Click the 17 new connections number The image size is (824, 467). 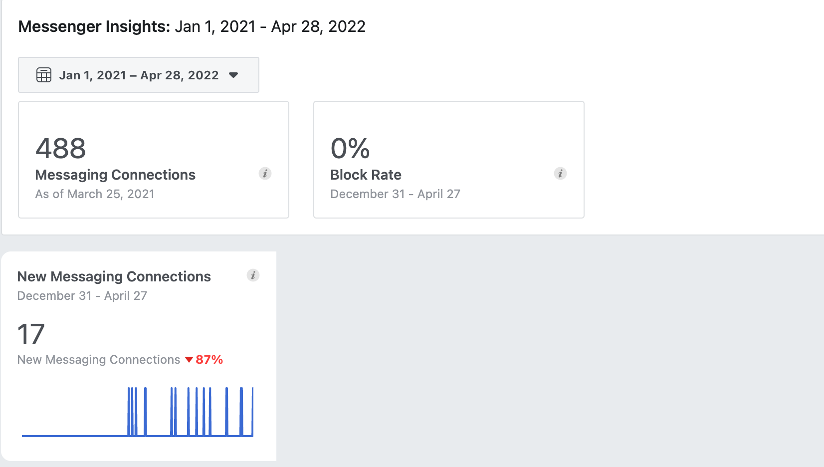tap(31, 334)
